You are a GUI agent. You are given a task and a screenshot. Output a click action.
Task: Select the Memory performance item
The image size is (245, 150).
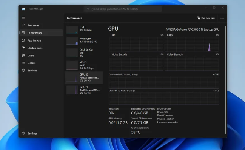(x=84, y=41)
